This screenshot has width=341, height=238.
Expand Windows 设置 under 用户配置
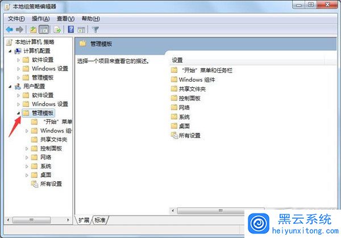click(x=19, y=105)
